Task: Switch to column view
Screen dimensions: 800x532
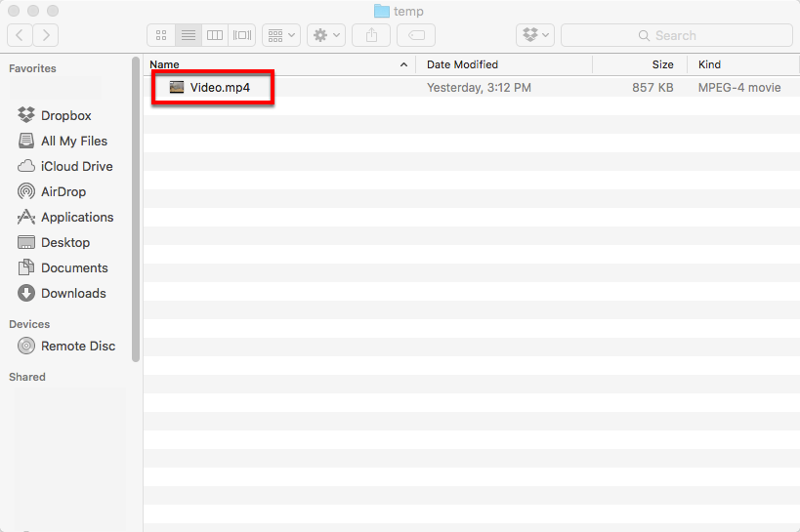Action: click(215, 35)
